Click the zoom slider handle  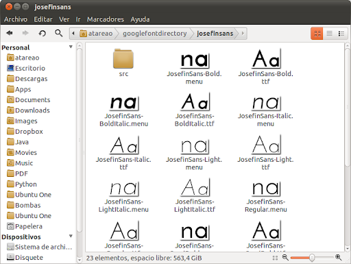[x=312, y=258]
